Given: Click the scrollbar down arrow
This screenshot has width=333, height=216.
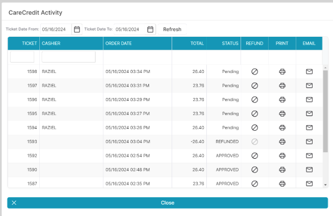Looking at the screenshot, I should pos(325,184).
